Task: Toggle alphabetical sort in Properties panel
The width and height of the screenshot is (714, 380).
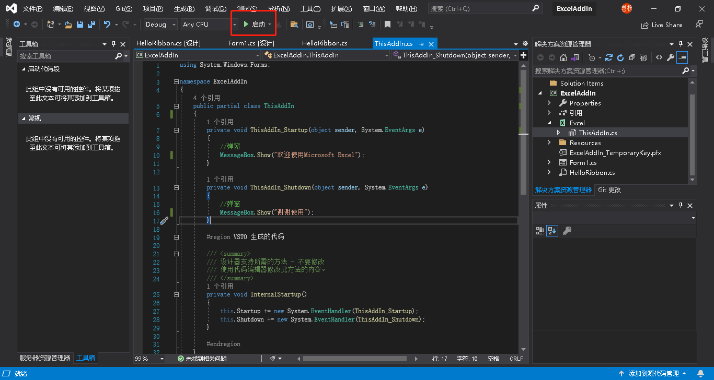Action: (x=552, y=231)
